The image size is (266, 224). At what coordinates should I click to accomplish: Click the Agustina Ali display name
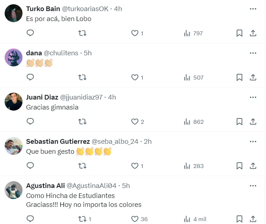tap(45, 186)
